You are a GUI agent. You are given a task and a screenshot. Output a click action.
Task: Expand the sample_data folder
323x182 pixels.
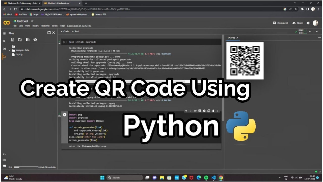point(9,51)
